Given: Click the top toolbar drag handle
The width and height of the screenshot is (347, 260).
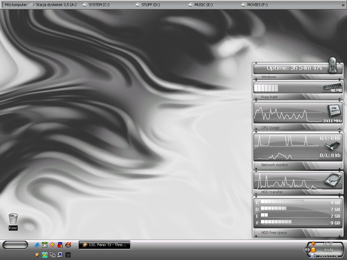Looking at the screenshot, I should [x=3, y=5].
